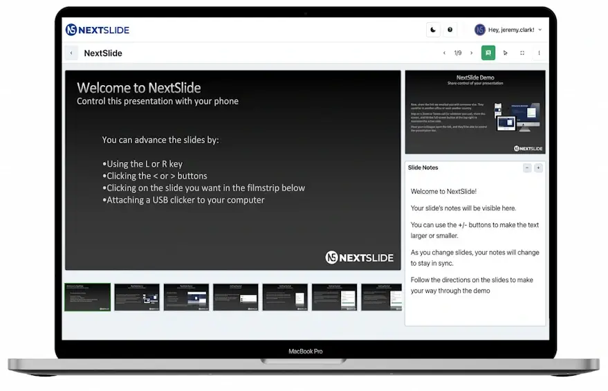
Task: Decrease notes text size with minus button
Action: (527, 168)
